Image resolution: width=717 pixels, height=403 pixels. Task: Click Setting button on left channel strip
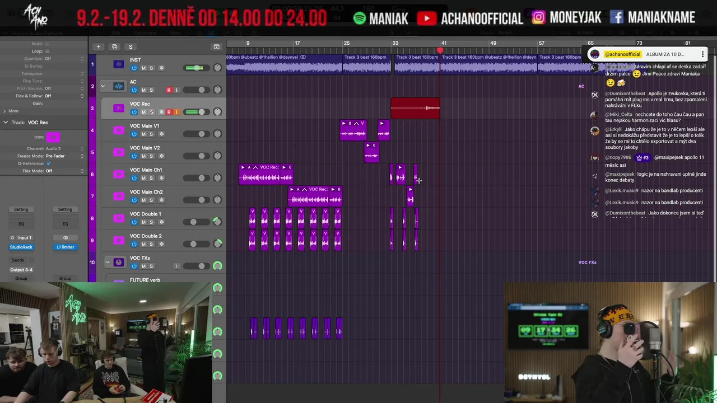click(21, 209)
